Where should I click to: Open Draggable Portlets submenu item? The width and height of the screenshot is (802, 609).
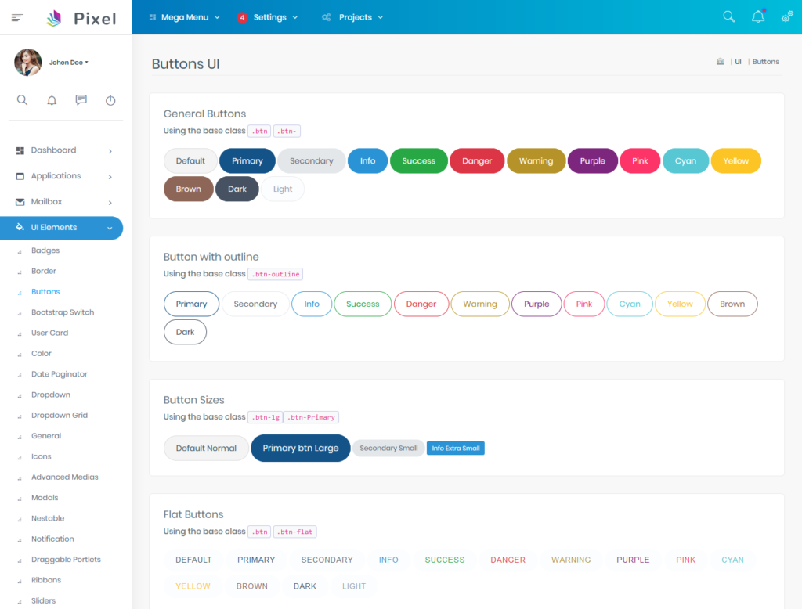pyautogui.click(x=66, y=560)
